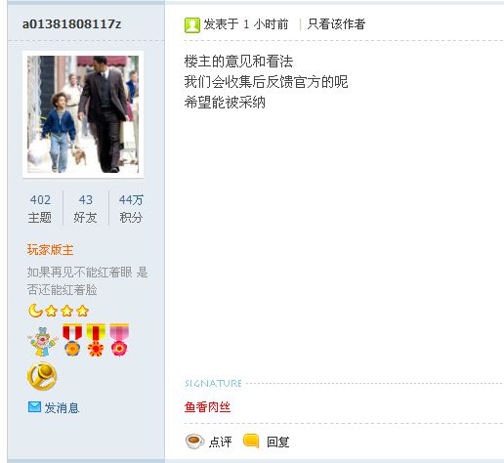Click the green user avatar icon beside post time

(x=192, y=25)
